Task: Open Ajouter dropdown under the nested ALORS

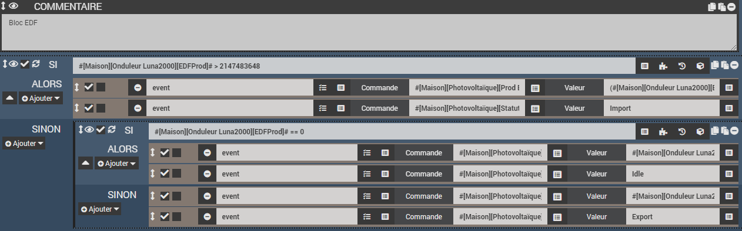Action: [116, 164]
